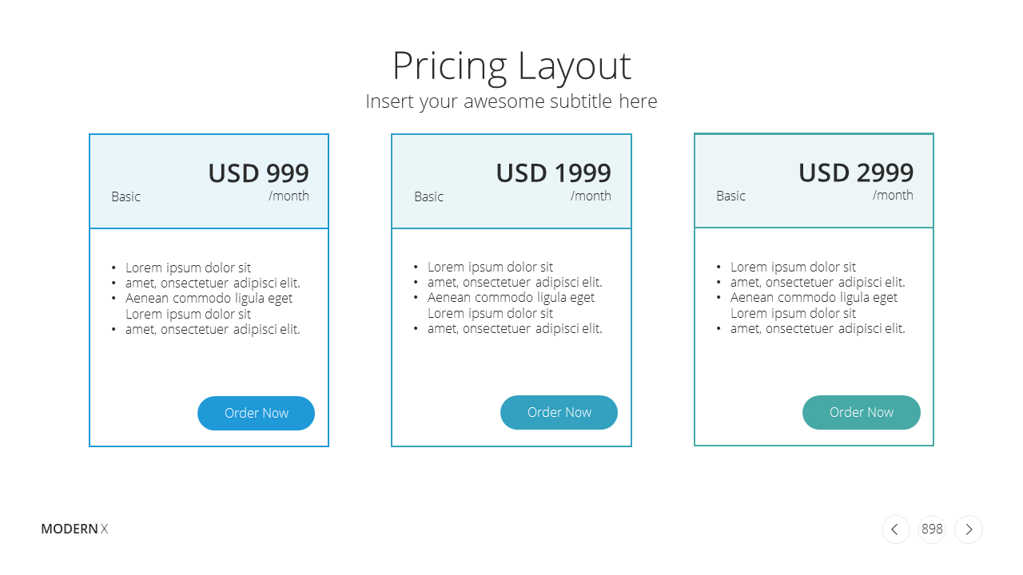Go to the next slide arrow
Screen dimensions: 1023x575
tap(969, 529)
